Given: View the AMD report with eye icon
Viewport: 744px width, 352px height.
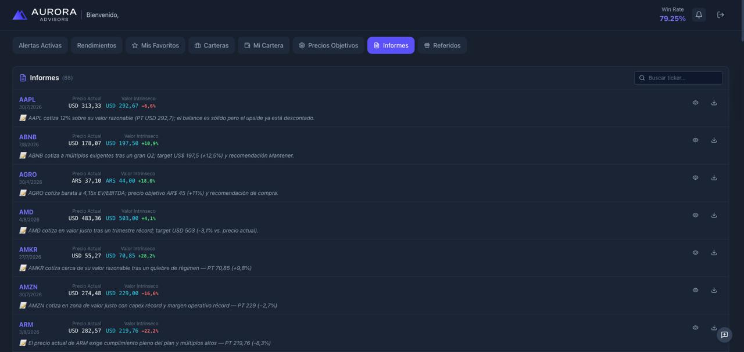Looking at the screenshot, I should click(695, 215).
